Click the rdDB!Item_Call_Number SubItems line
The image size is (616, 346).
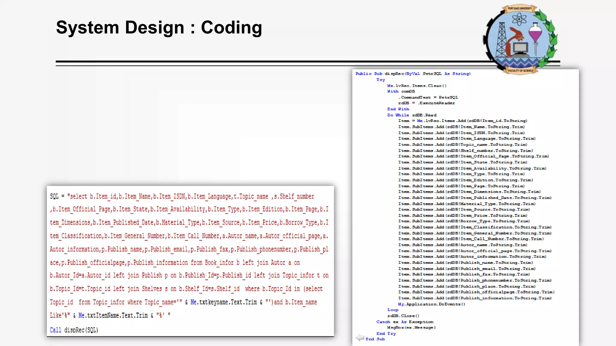pyautogui.click(x=471, y=239)
